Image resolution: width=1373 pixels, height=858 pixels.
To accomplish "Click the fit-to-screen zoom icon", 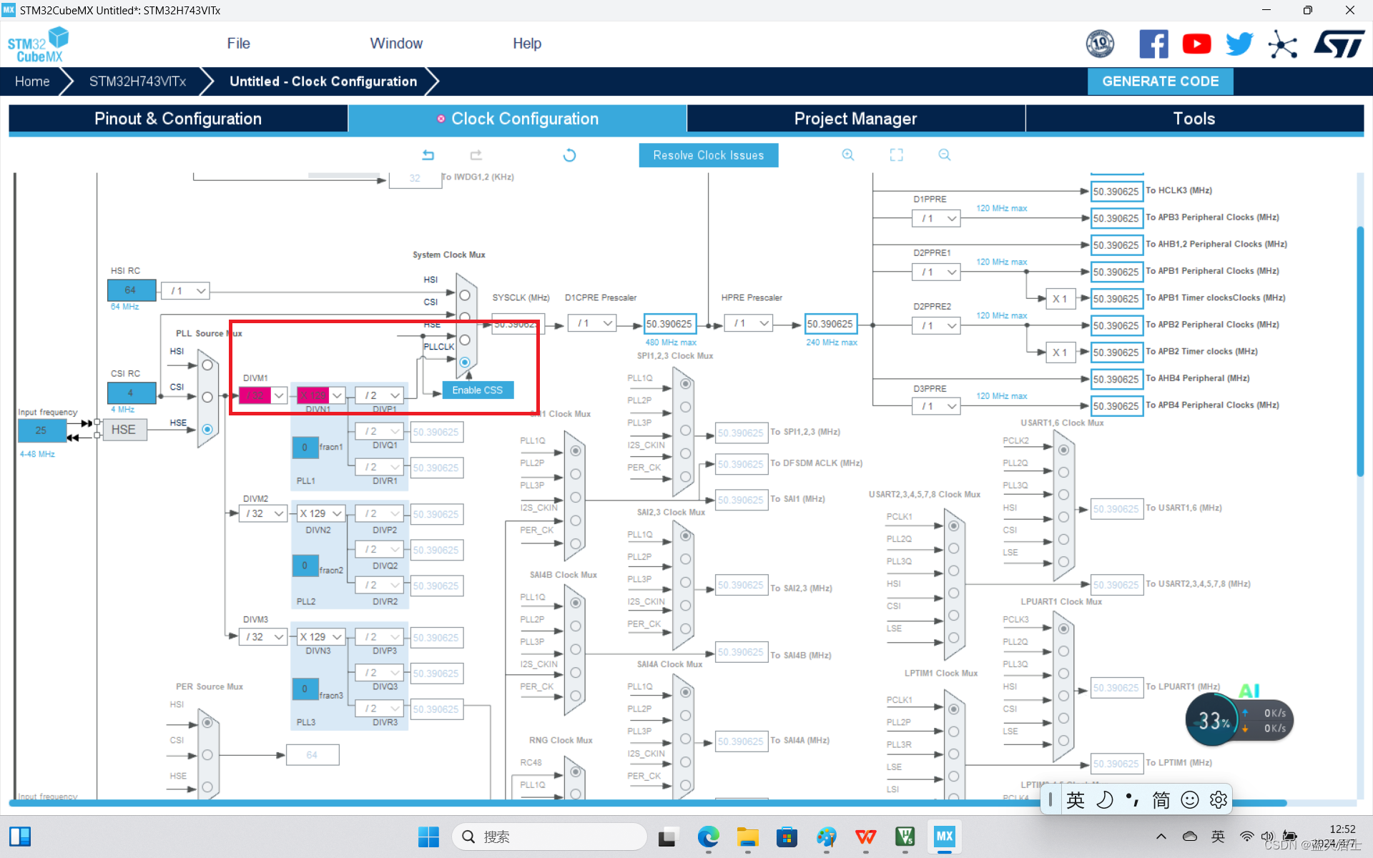I will pyautogui.click(x=896, y=155).
